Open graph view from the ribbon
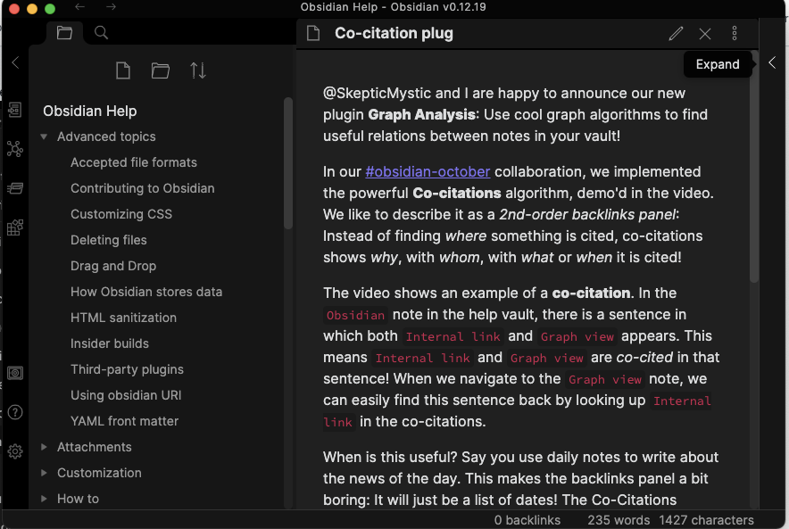Image resolution: width=789 pixels, height=529 pixels. point(14,149)
